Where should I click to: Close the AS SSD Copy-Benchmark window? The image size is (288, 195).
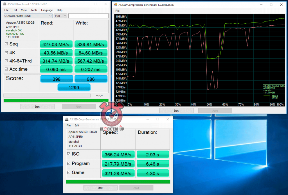[x=168, y=119]
